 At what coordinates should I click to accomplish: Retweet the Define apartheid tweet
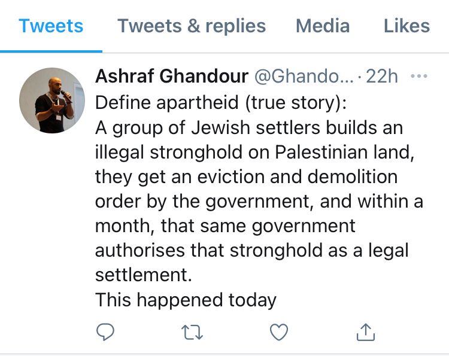click(x=192, y=332)
